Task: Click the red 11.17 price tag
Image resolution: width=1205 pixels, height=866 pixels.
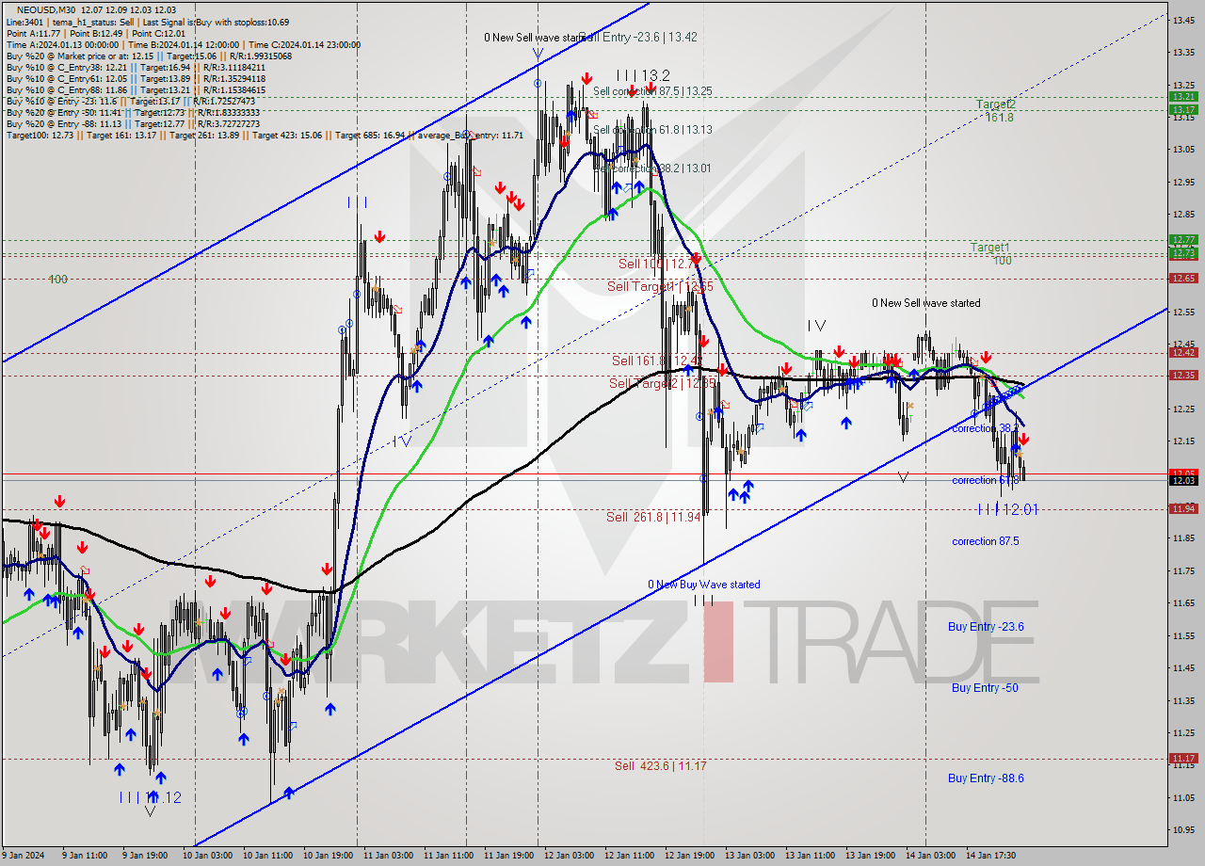Action: click(1183, 759)
